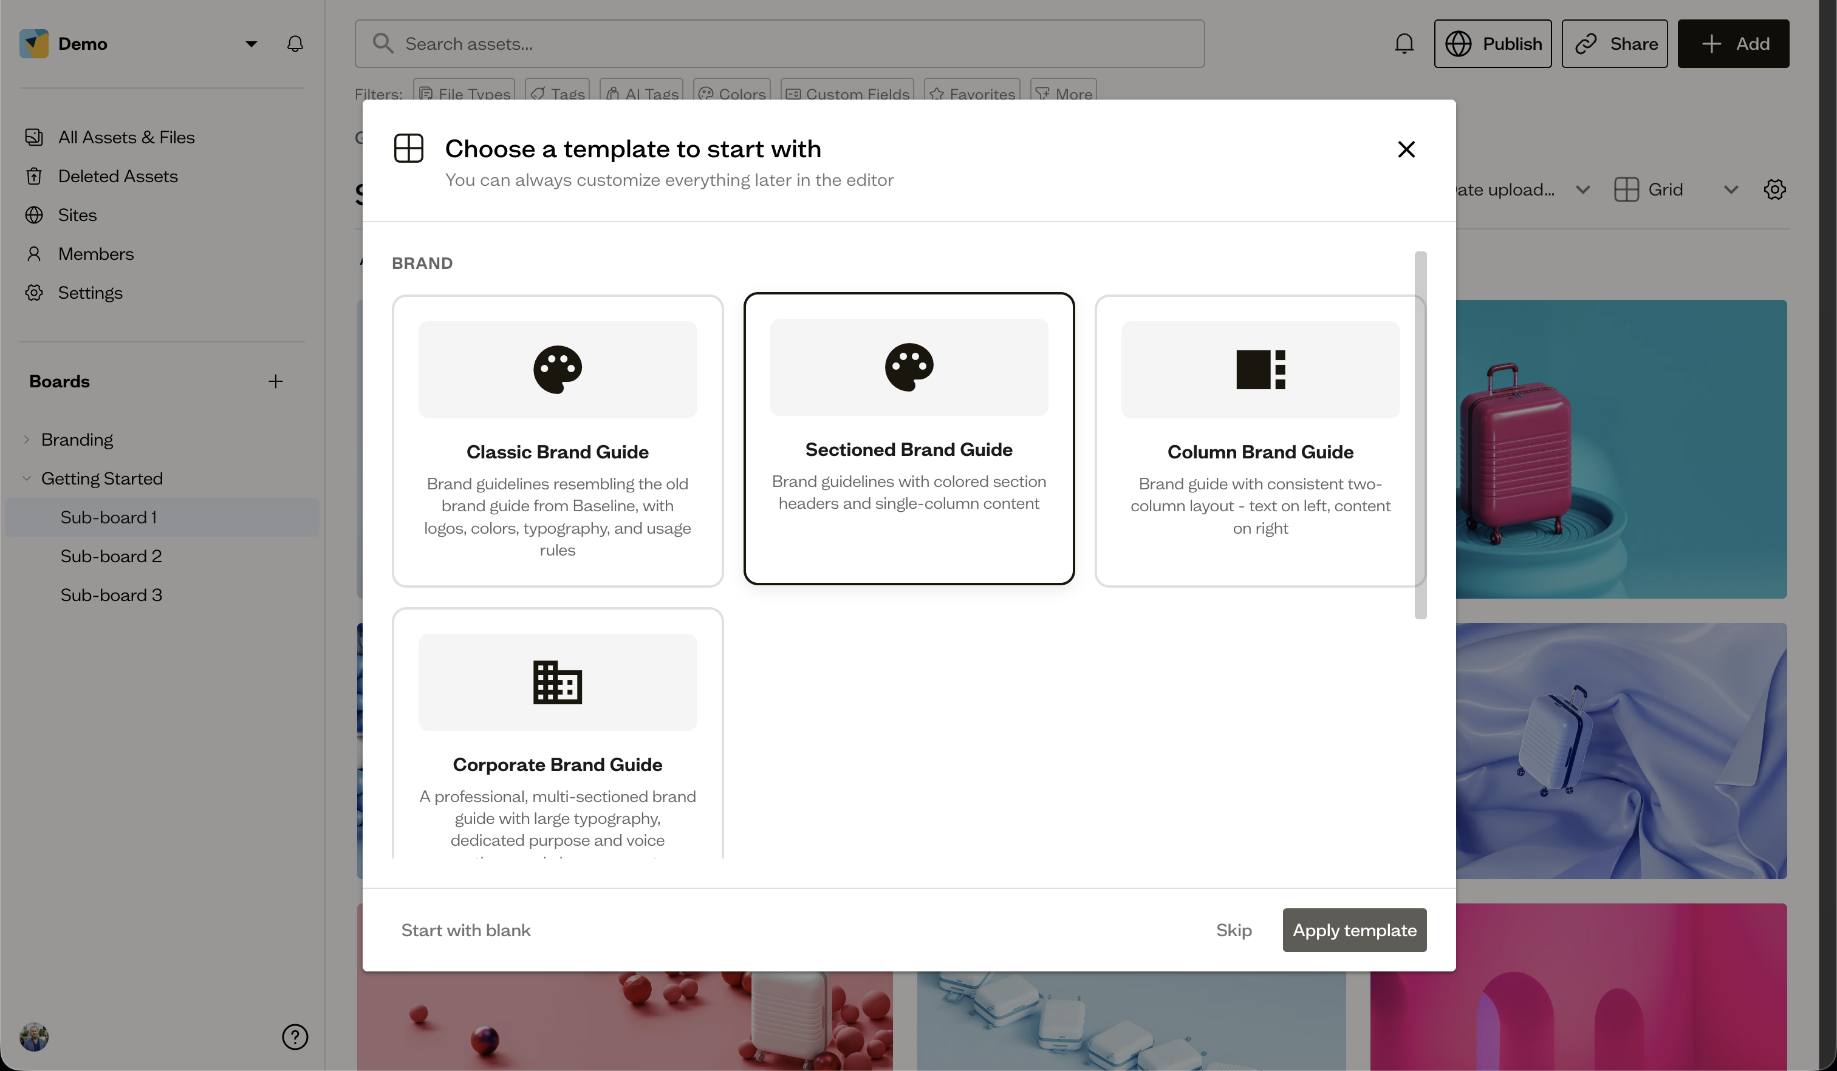Open the Grid view dropdown
The height and width of the screenshot is (1071, 1837).
[1677, 189]
